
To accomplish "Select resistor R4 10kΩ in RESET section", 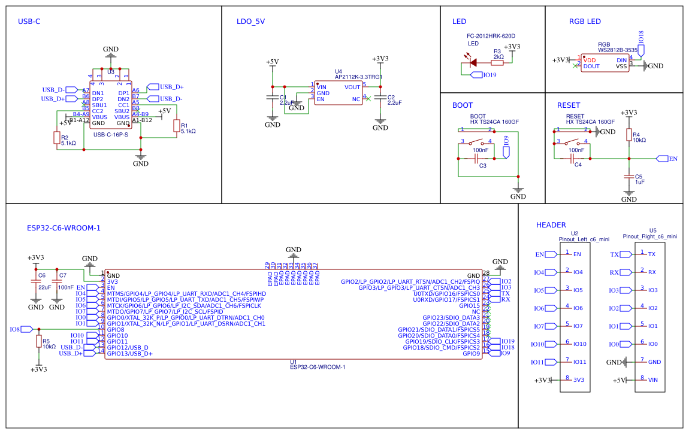I will click(x=628, y=133).
